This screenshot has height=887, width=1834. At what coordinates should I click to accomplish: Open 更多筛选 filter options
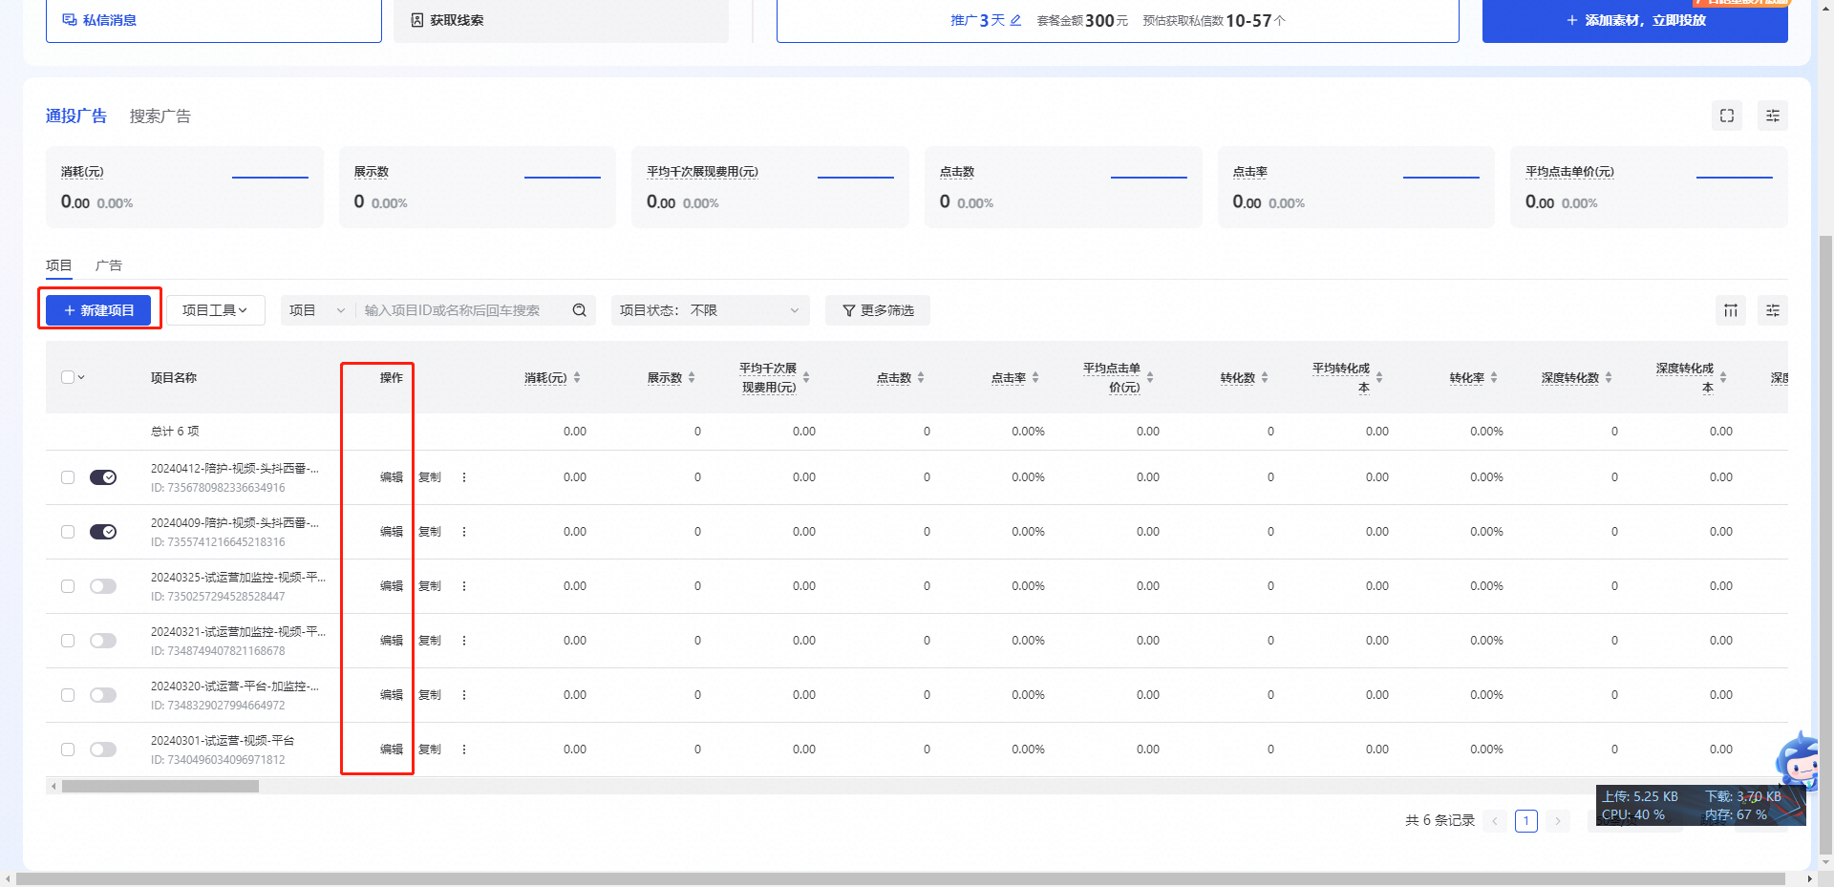click(x=878, y=310)
